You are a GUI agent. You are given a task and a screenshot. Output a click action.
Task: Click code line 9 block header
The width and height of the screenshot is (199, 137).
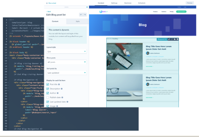pos(20,42)
